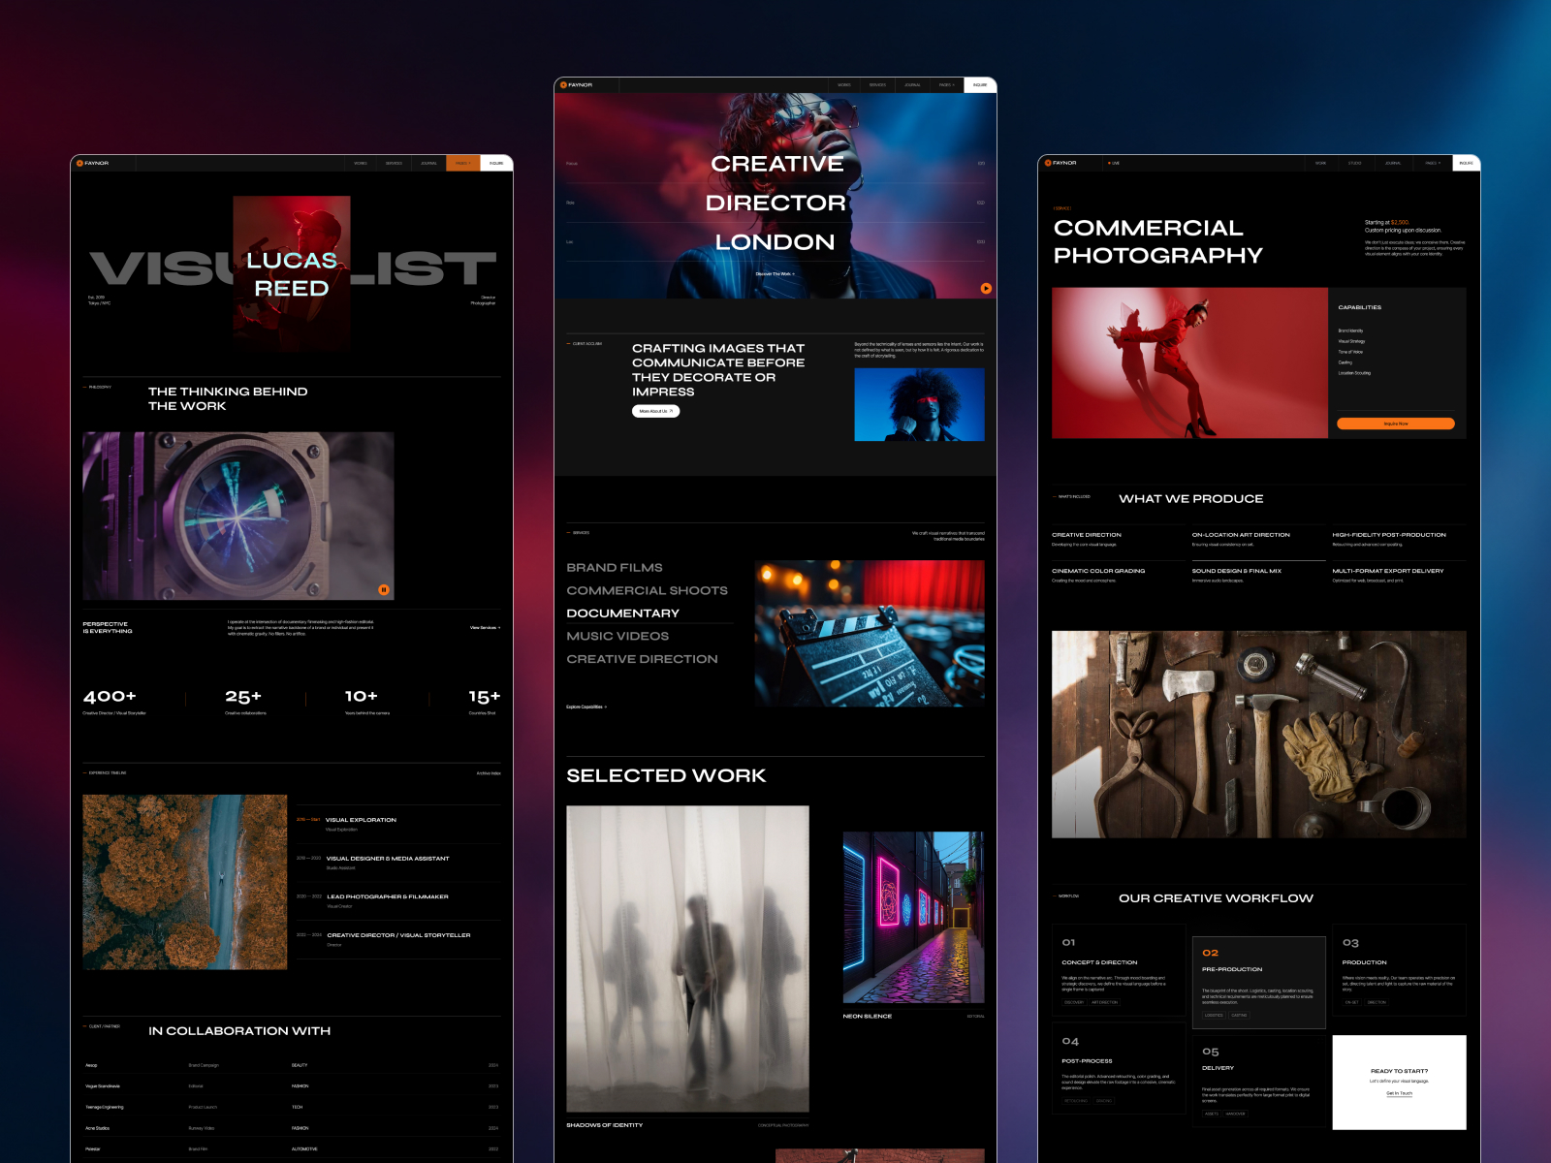Click the Aesop collaboration row
Viewport: 1551px width, 1163px height.
tap(292, 1065)
